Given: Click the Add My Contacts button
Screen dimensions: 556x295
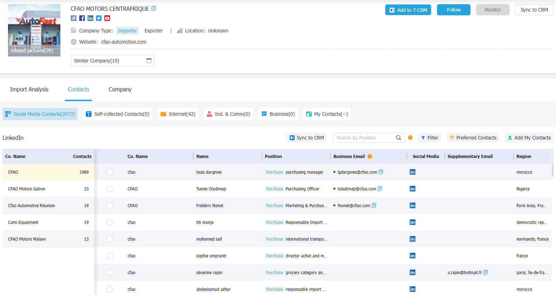Looking at the screenshot, I should click(529, 138).
